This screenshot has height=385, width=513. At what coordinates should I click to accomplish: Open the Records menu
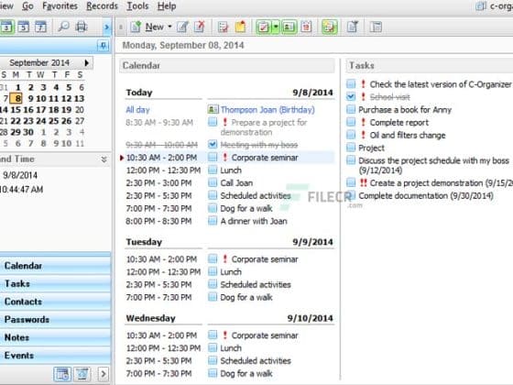point(102,5)
